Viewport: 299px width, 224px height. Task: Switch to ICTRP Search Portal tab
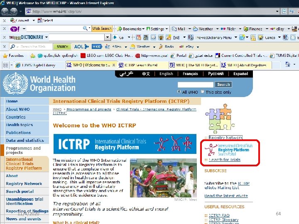pyautogui.click(x=143, y=65)
